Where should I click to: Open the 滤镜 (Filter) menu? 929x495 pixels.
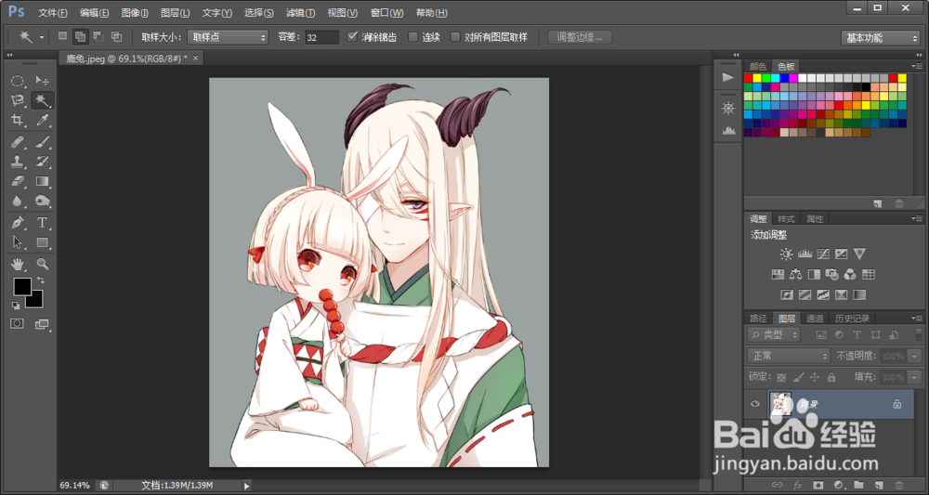click(300, 12)
